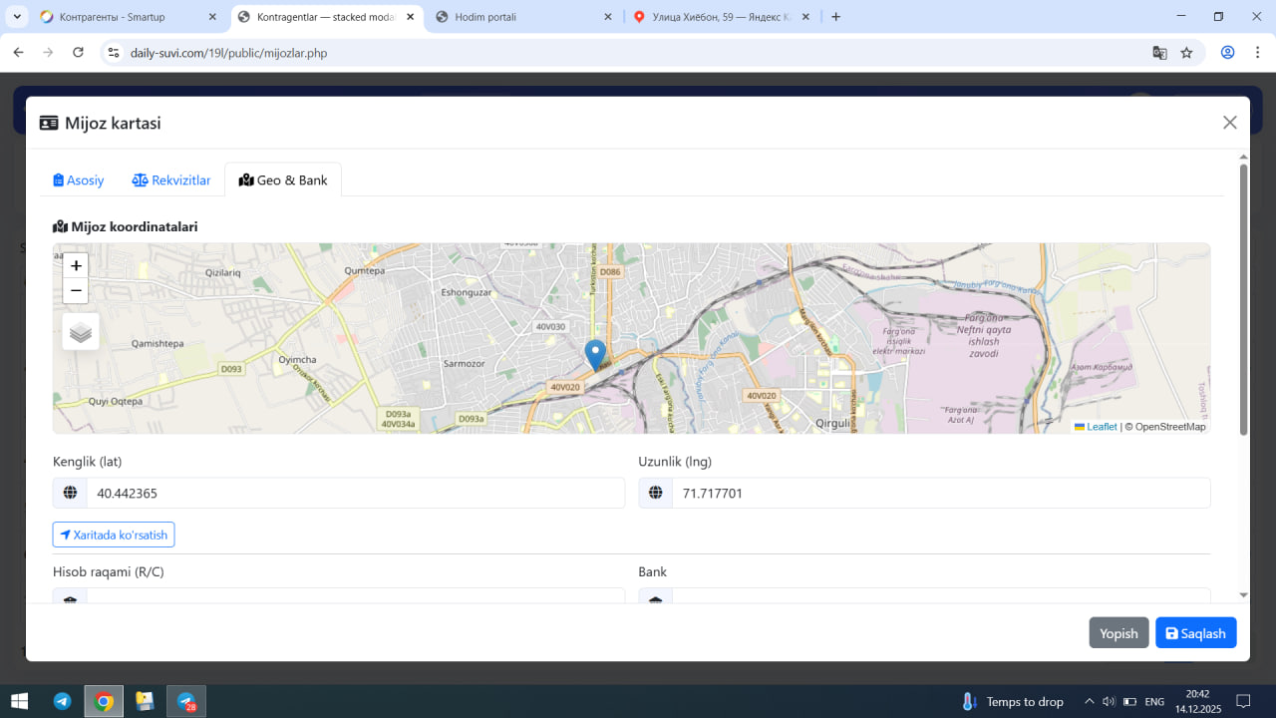1276x718 pixels.
Task: Expand the Chrome tab search dropdown
Action: tap(17, 17)
